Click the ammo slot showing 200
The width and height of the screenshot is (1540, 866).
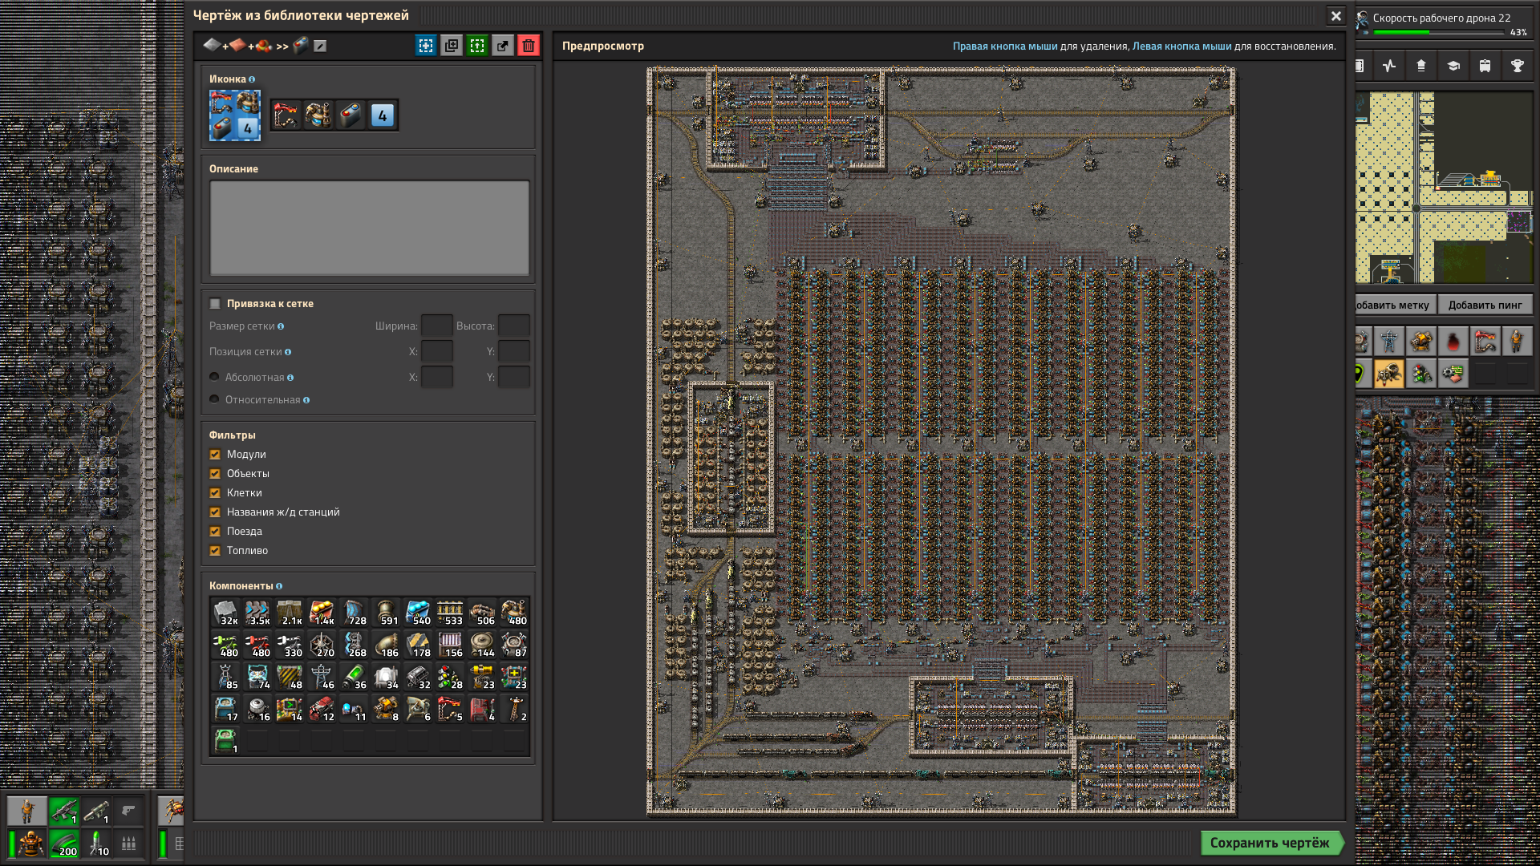point(64,844)
